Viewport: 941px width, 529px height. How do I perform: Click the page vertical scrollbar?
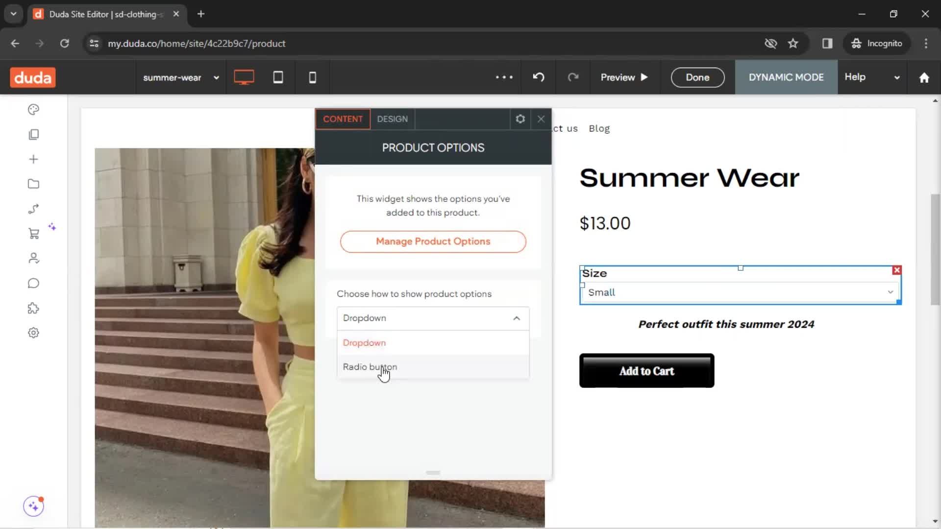935,250
